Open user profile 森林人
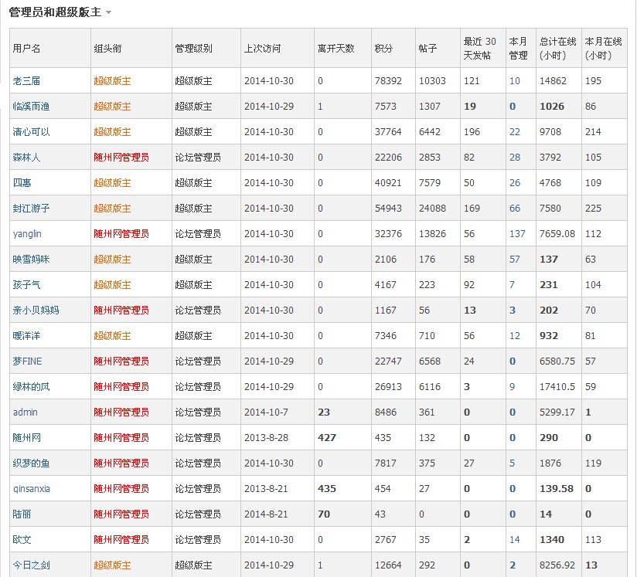This screenshot has width=637, height=577. (x=26, y=157)
